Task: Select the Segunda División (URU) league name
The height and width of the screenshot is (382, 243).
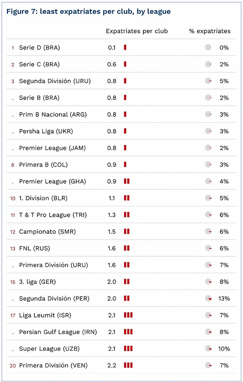Action: coord(55,81)
